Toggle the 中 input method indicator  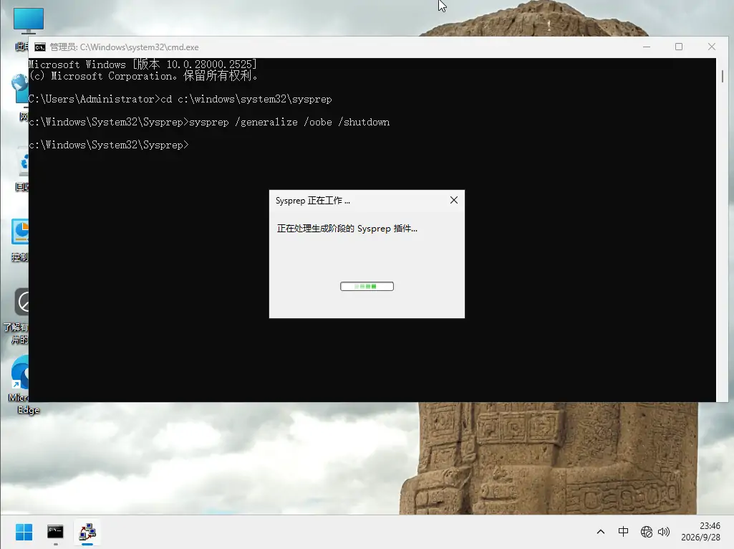click(x=623, y=532)
